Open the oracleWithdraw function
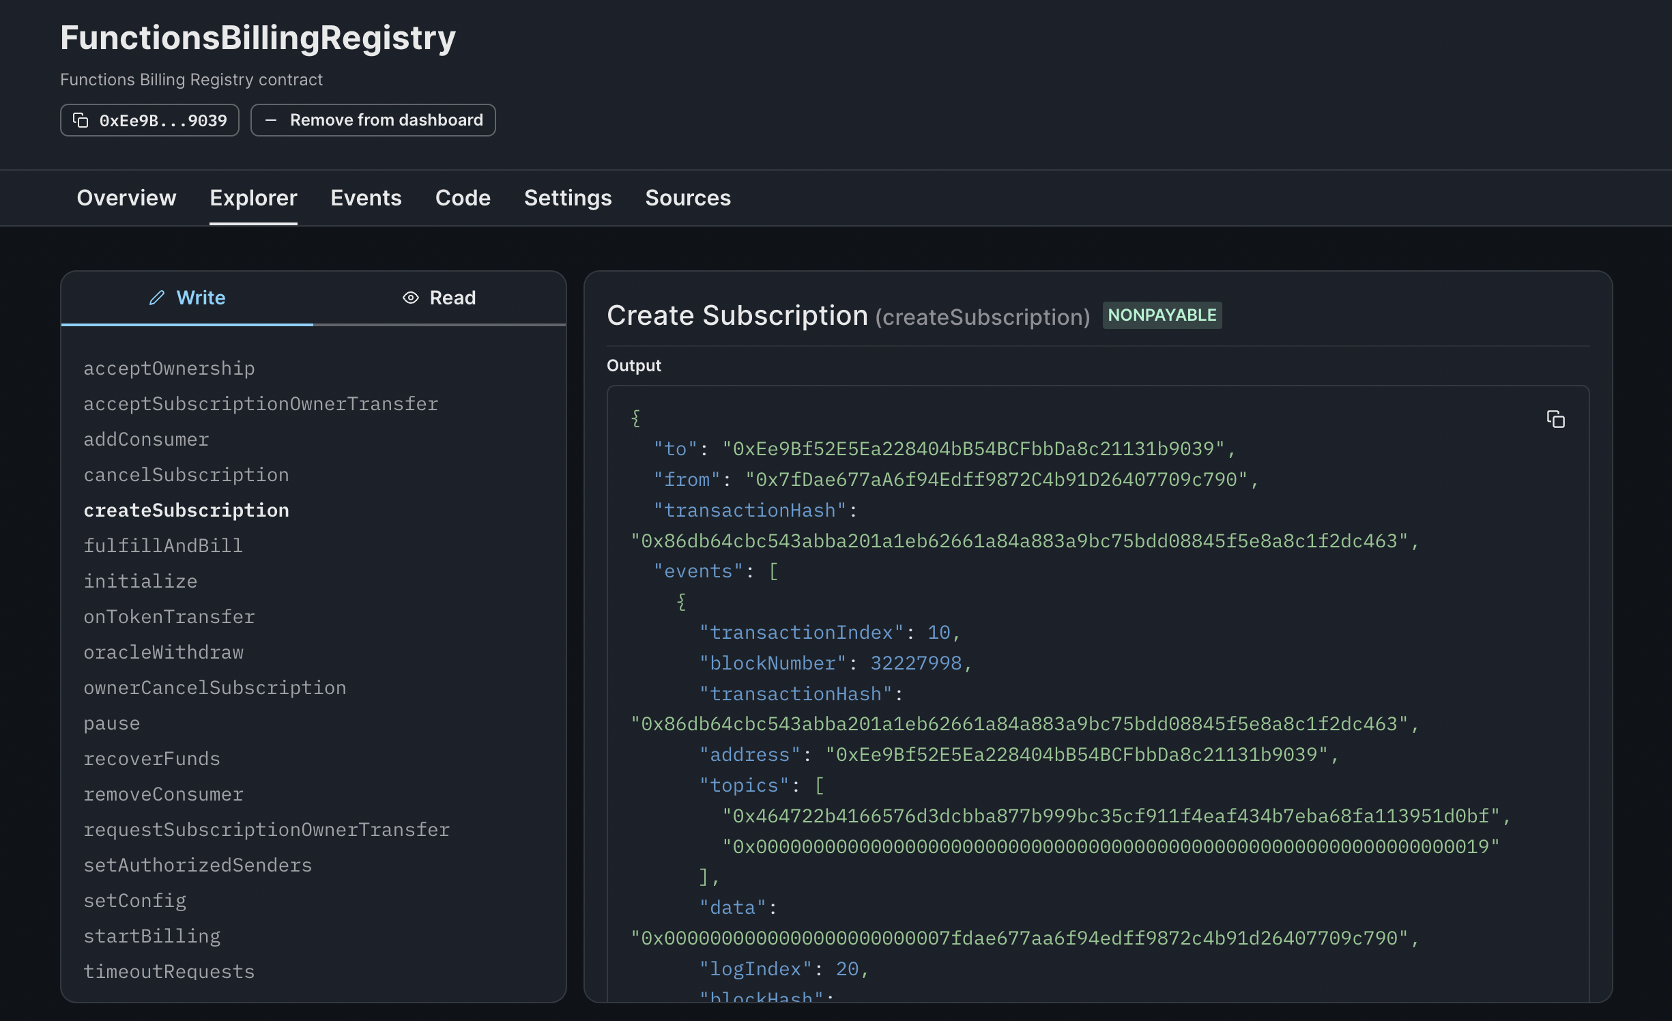This screenshot has height=1021, width=1672. 163,652
